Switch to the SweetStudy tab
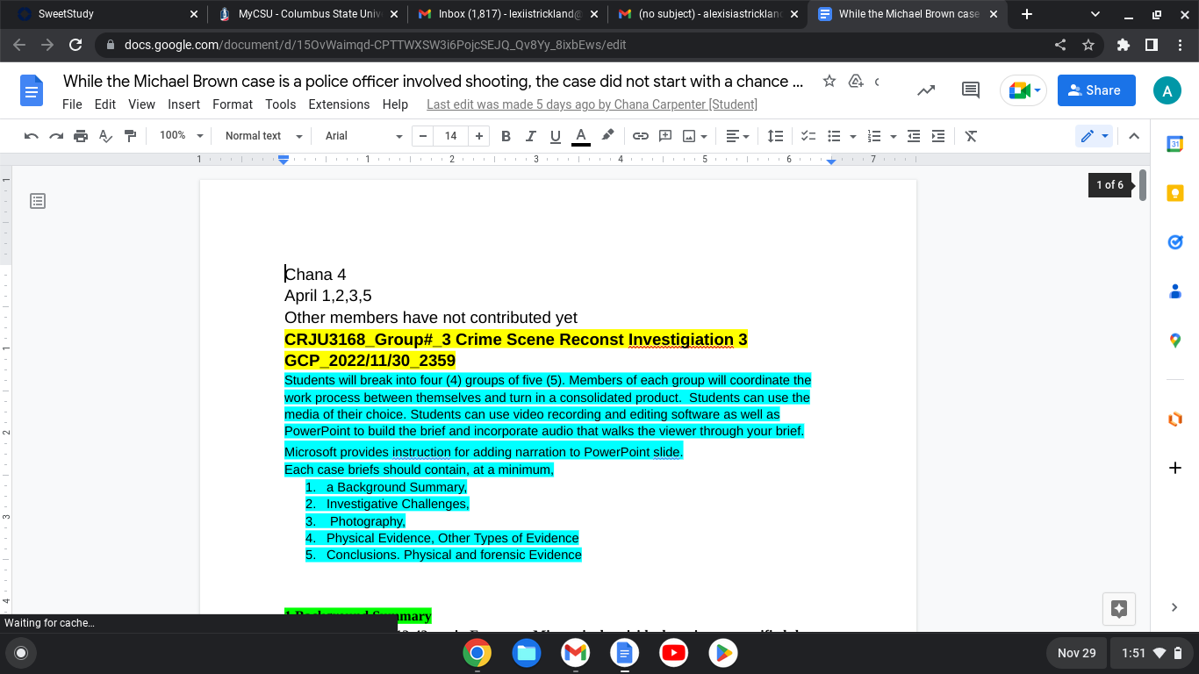Image resolution: width=1199 pixels, height=674 pixels. tap(104, 14)
